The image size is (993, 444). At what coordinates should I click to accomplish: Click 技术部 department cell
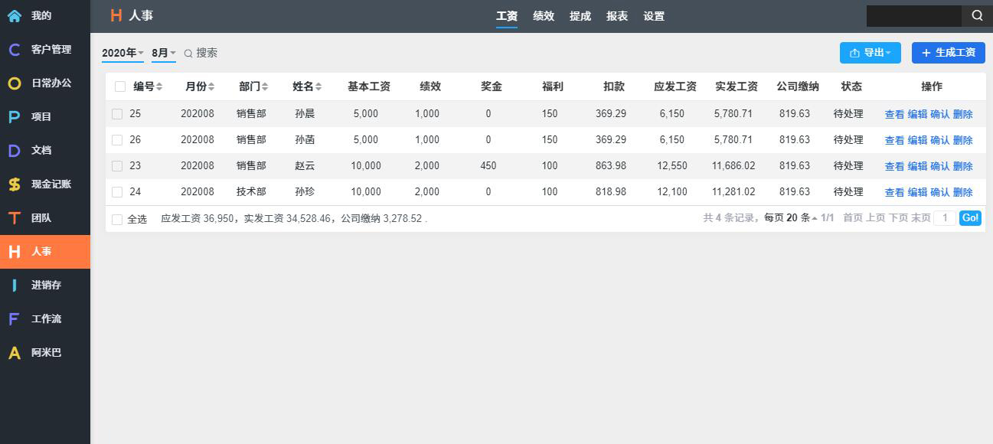coord(251,192)
